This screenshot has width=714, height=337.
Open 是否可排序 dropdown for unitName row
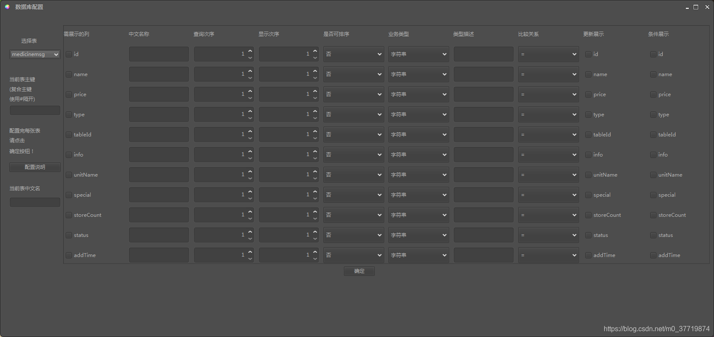(353, 175)
